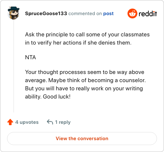
Task: Open the "1 reply" label
Action: [63, 122]
